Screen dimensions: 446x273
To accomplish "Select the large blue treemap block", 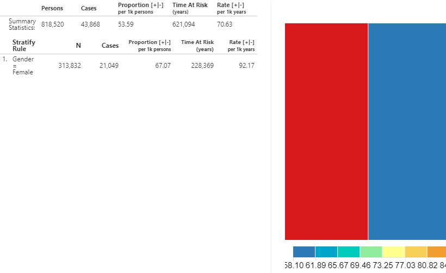I will pyautogui.click(x=407, y=131).
